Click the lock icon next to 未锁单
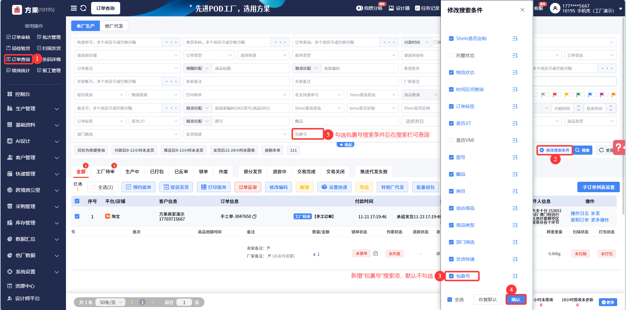 point(376,254)
